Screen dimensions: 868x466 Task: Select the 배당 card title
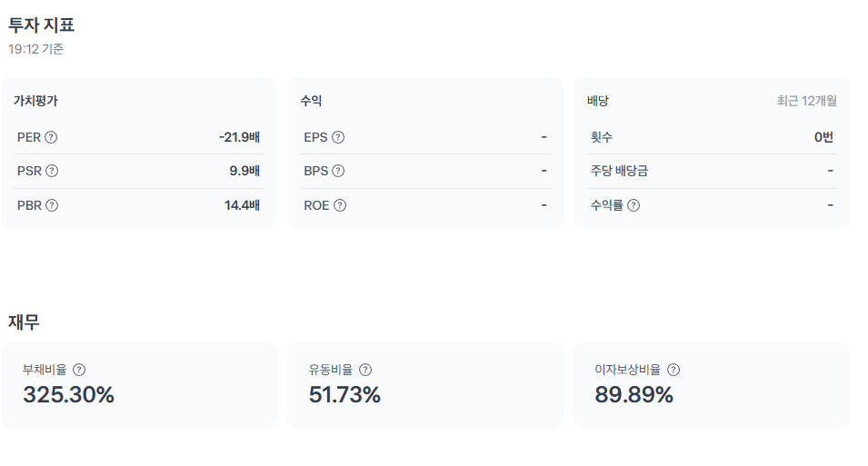598,101
